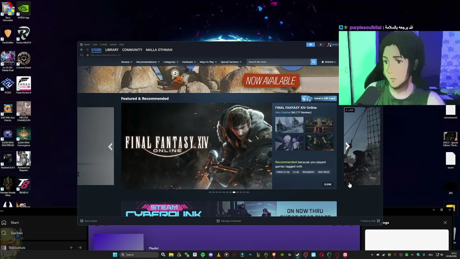This screenshot has width=460, height=259.
Task: Open PCSX2 emulator desktop icon
Action: pos(8,86)
